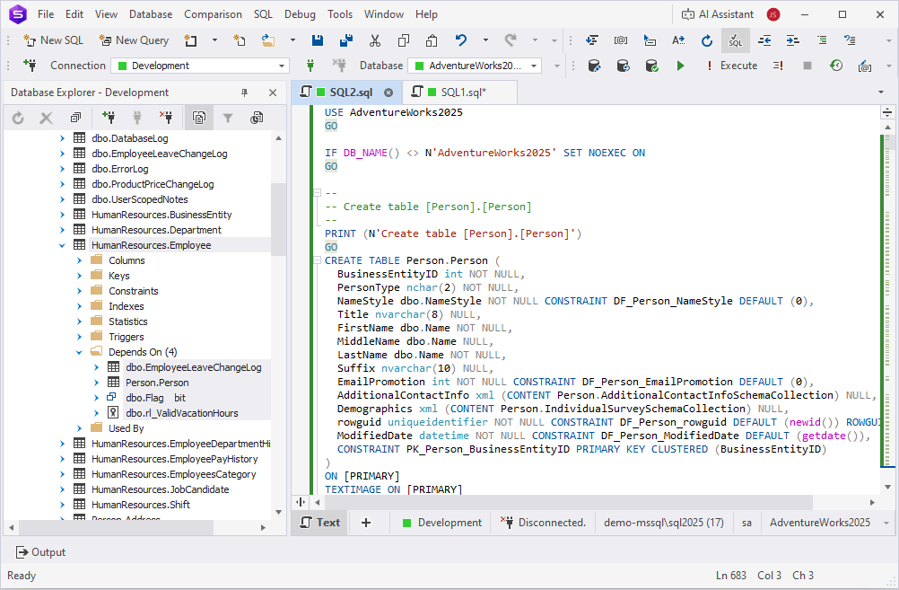Click the decrease indent icon
Screen dimensions: 899x590
[x=764, y=40]
